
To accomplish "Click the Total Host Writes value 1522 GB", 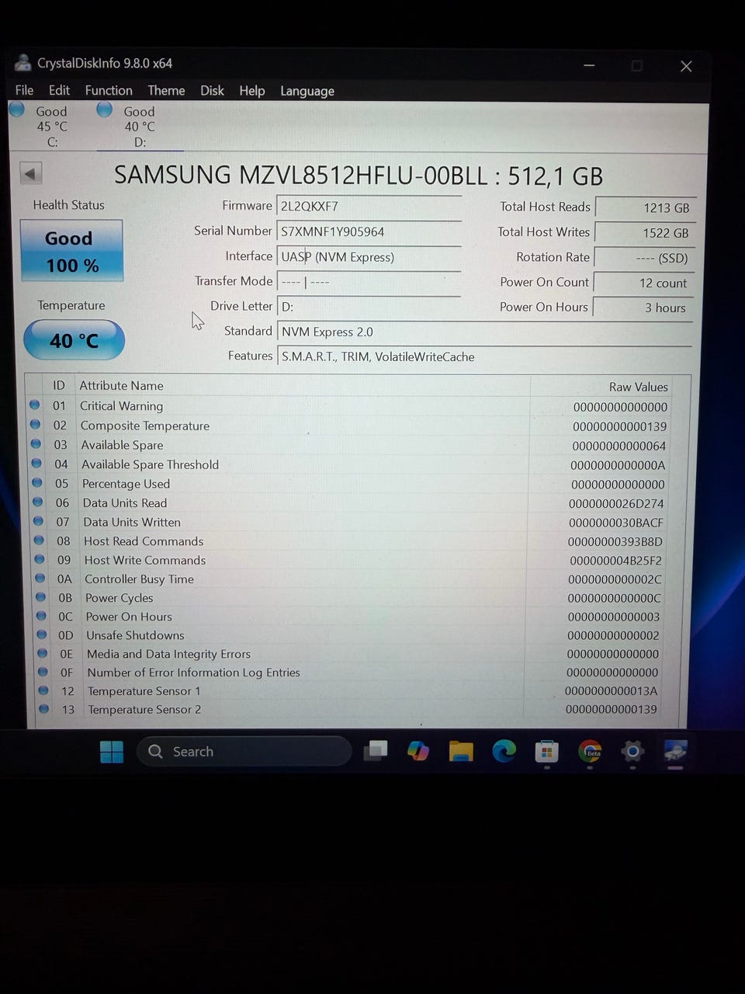I will coord(645,232).
